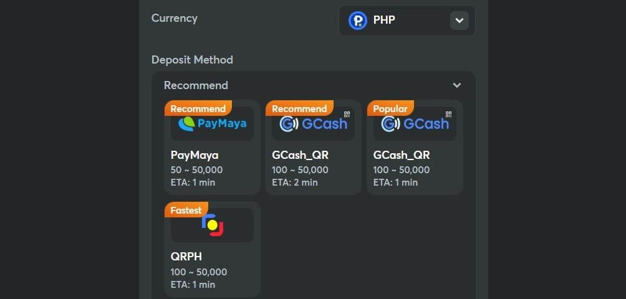
Task: Click the currency dropdown chevron button
Action: [459, 21]
